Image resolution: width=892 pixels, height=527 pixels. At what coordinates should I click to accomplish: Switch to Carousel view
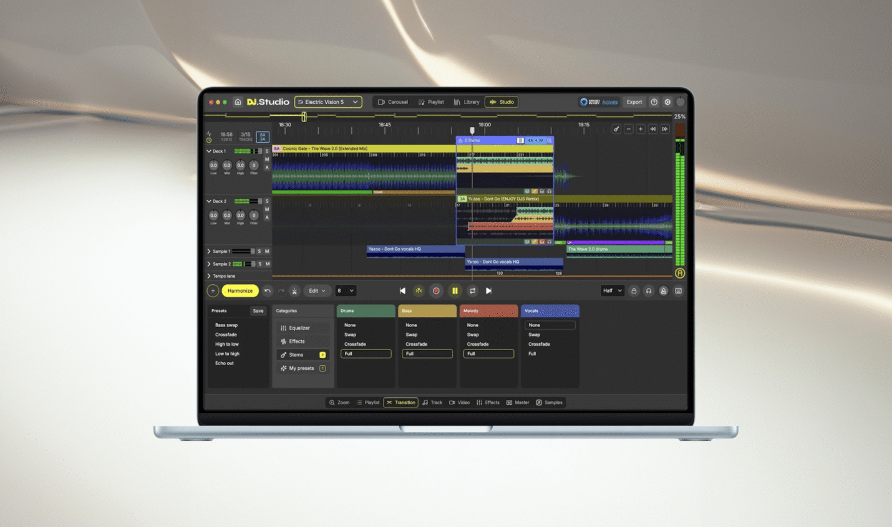click(x=392, y=102)
